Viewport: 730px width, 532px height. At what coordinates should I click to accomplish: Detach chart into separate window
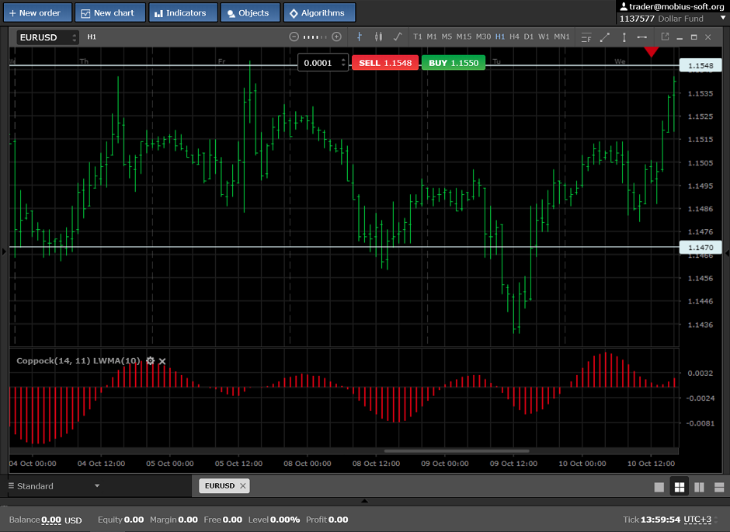(x=665, y=37)
